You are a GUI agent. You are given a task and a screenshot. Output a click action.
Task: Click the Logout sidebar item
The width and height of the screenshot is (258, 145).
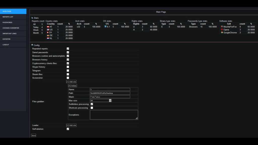pyautogui.click(x=13, y=45)
